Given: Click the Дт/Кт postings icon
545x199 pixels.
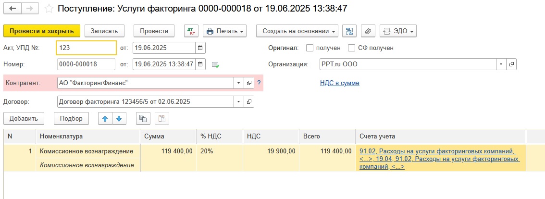Looking at the screenshot, I should pos(191,31).
